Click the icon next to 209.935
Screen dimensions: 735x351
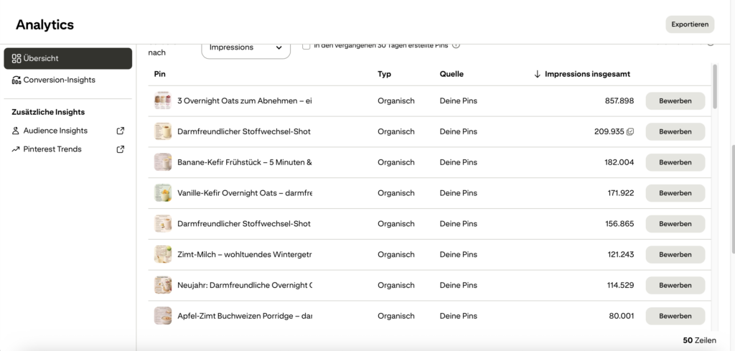click(x=630, y=131)
